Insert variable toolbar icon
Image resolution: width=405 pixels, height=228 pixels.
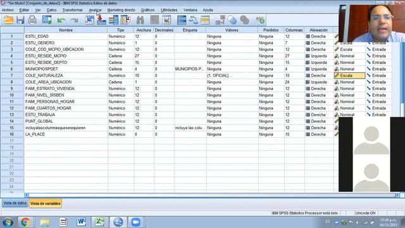[x=166, y=20]
